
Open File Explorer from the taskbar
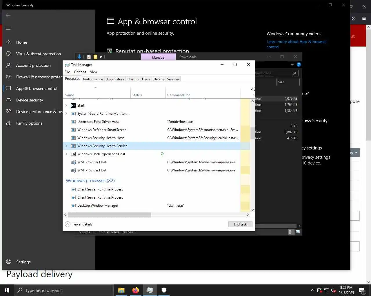click(121, 290)
